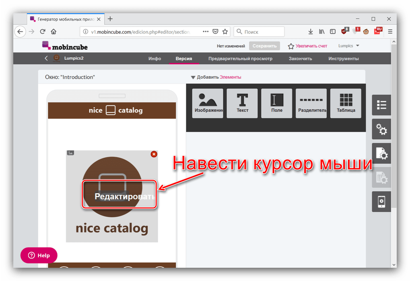Toggle browser sidebar view

tap(333, 32)
